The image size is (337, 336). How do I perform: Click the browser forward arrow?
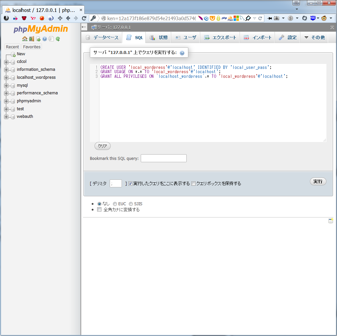(76, 18)
